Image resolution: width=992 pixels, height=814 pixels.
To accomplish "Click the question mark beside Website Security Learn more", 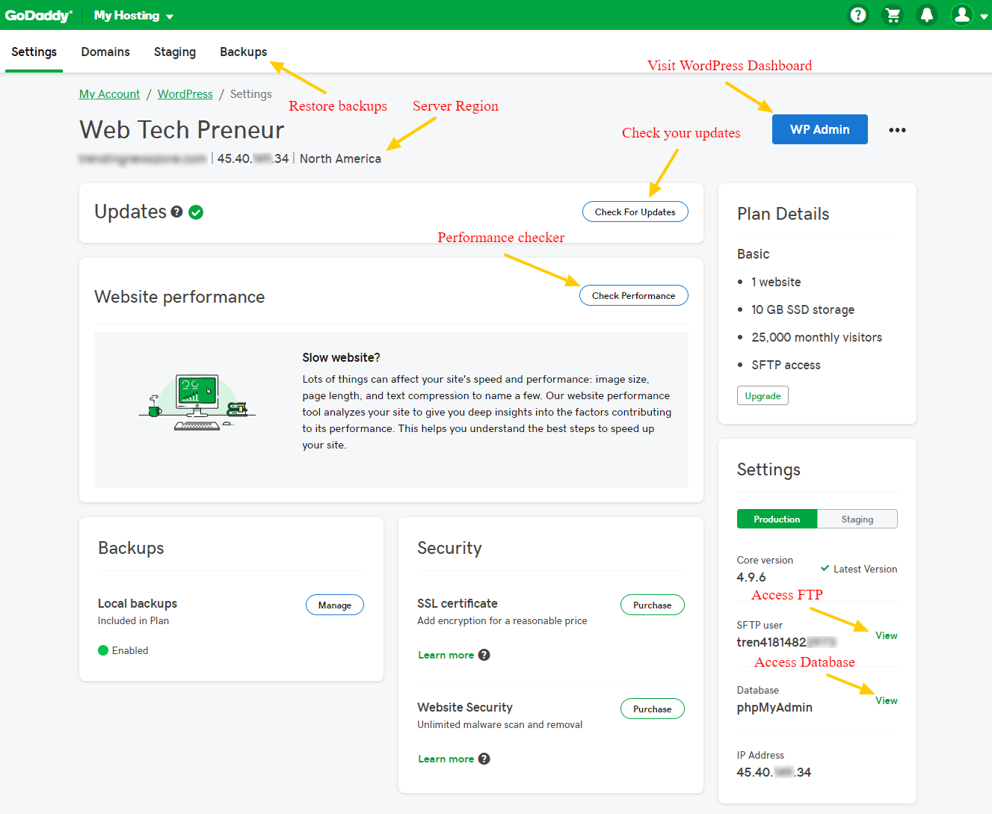I will [x=484, y=758].
